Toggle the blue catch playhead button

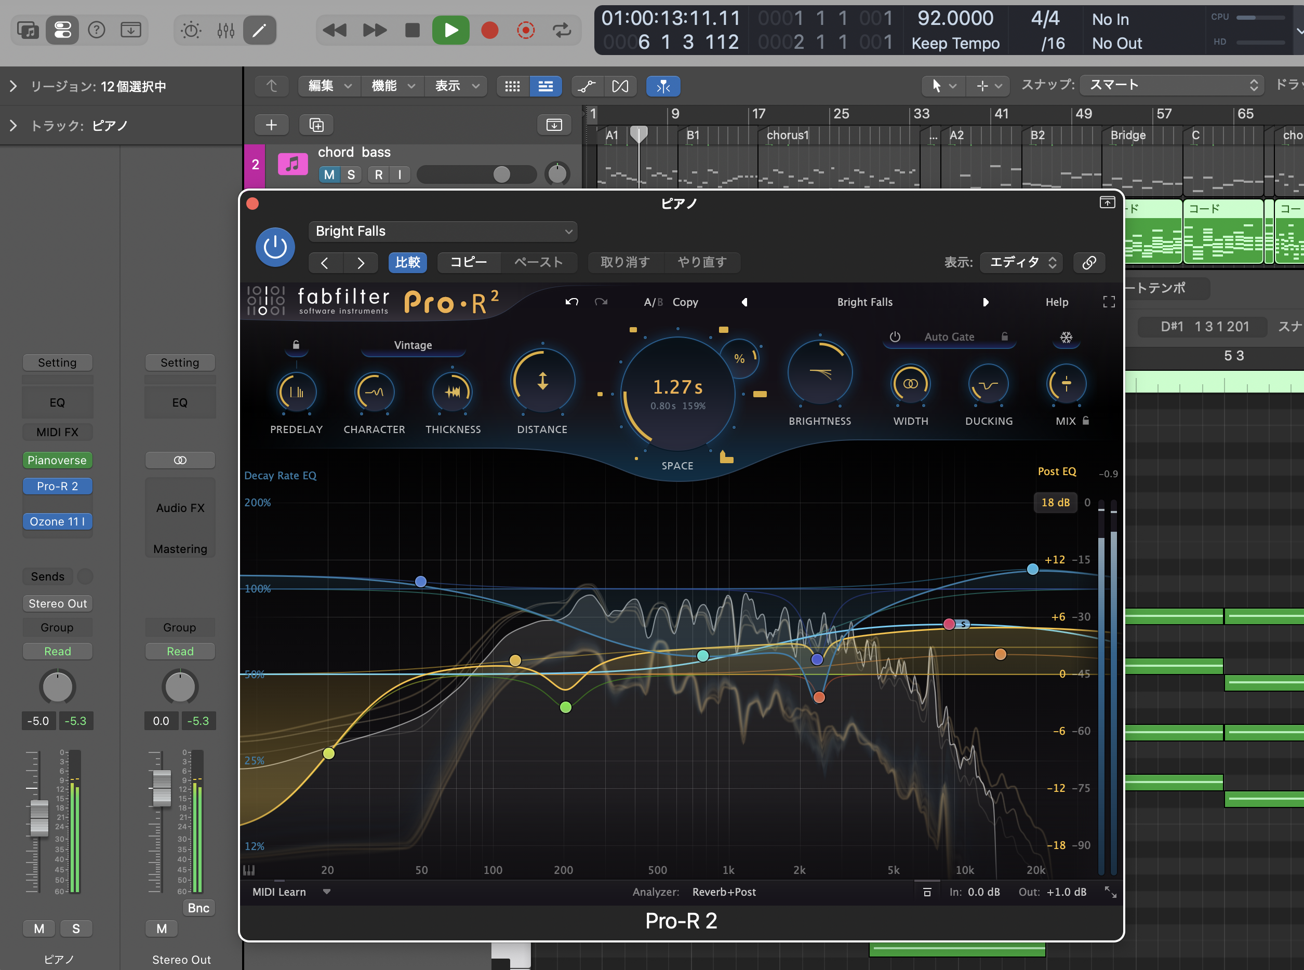pyautogui.click(x=663, y=86)
